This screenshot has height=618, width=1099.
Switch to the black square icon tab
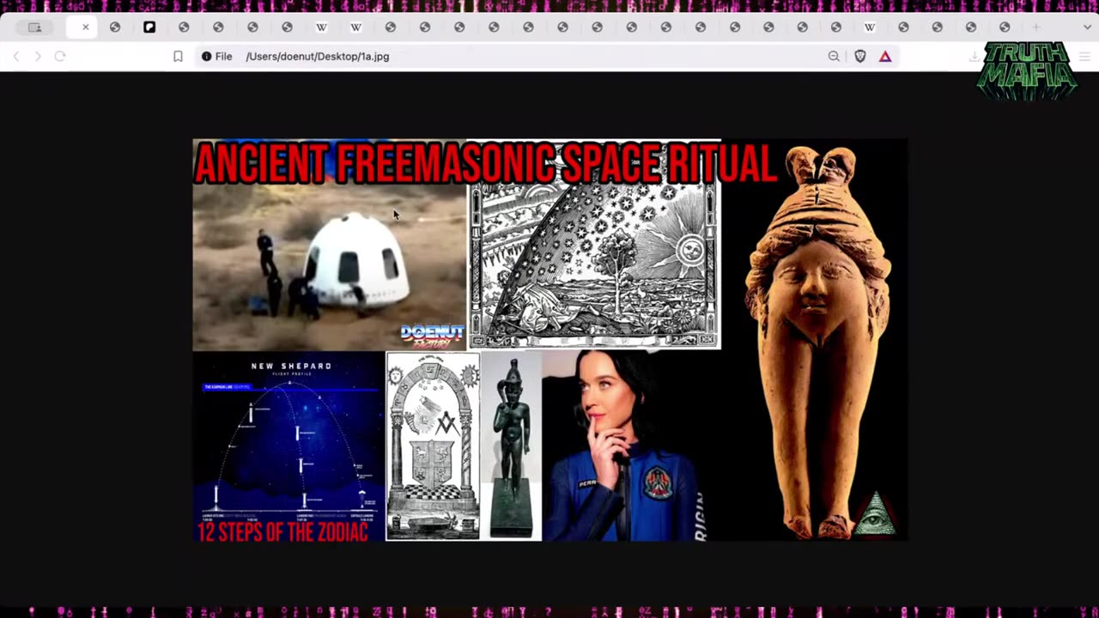pyautogui.click(x=149, y=27)
